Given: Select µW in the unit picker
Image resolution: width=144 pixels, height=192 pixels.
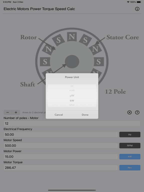Looking at the screenshot, I should point(72,95).
